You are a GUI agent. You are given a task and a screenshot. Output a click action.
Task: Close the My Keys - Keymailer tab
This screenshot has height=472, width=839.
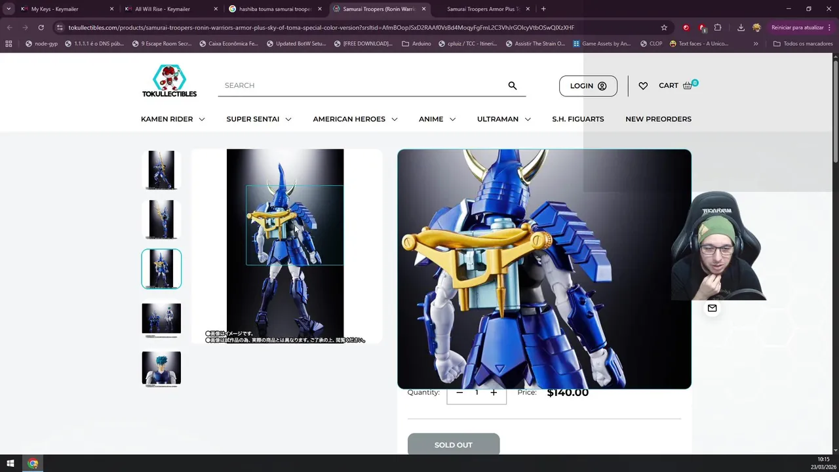click(111, 9)
